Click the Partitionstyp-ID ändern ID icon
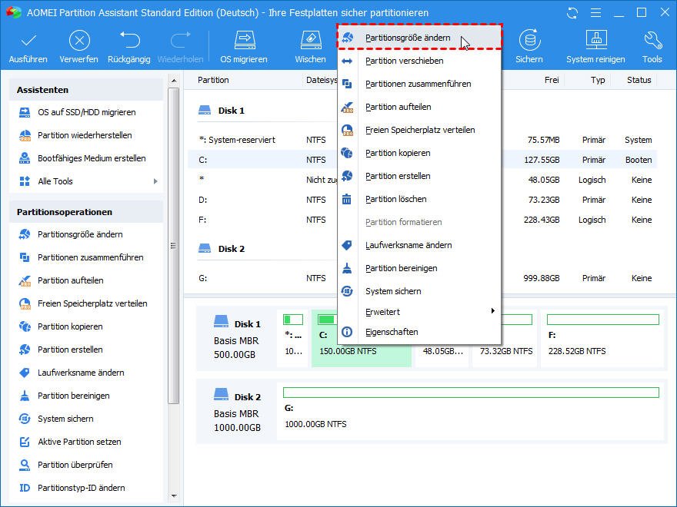 click(x=25, y=488)
